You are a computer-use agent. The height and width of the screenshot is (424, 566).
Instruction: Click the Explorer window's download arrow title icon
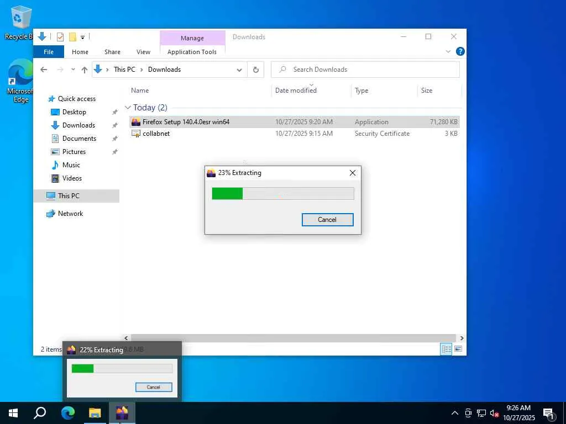[x=42, y=36]
